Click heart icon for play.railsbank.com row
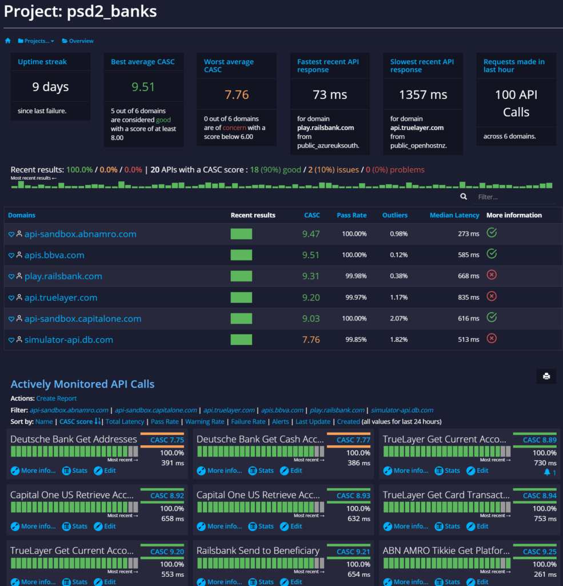Image resolution: width=563 pixels, height=586 pixels. [11, 276]
